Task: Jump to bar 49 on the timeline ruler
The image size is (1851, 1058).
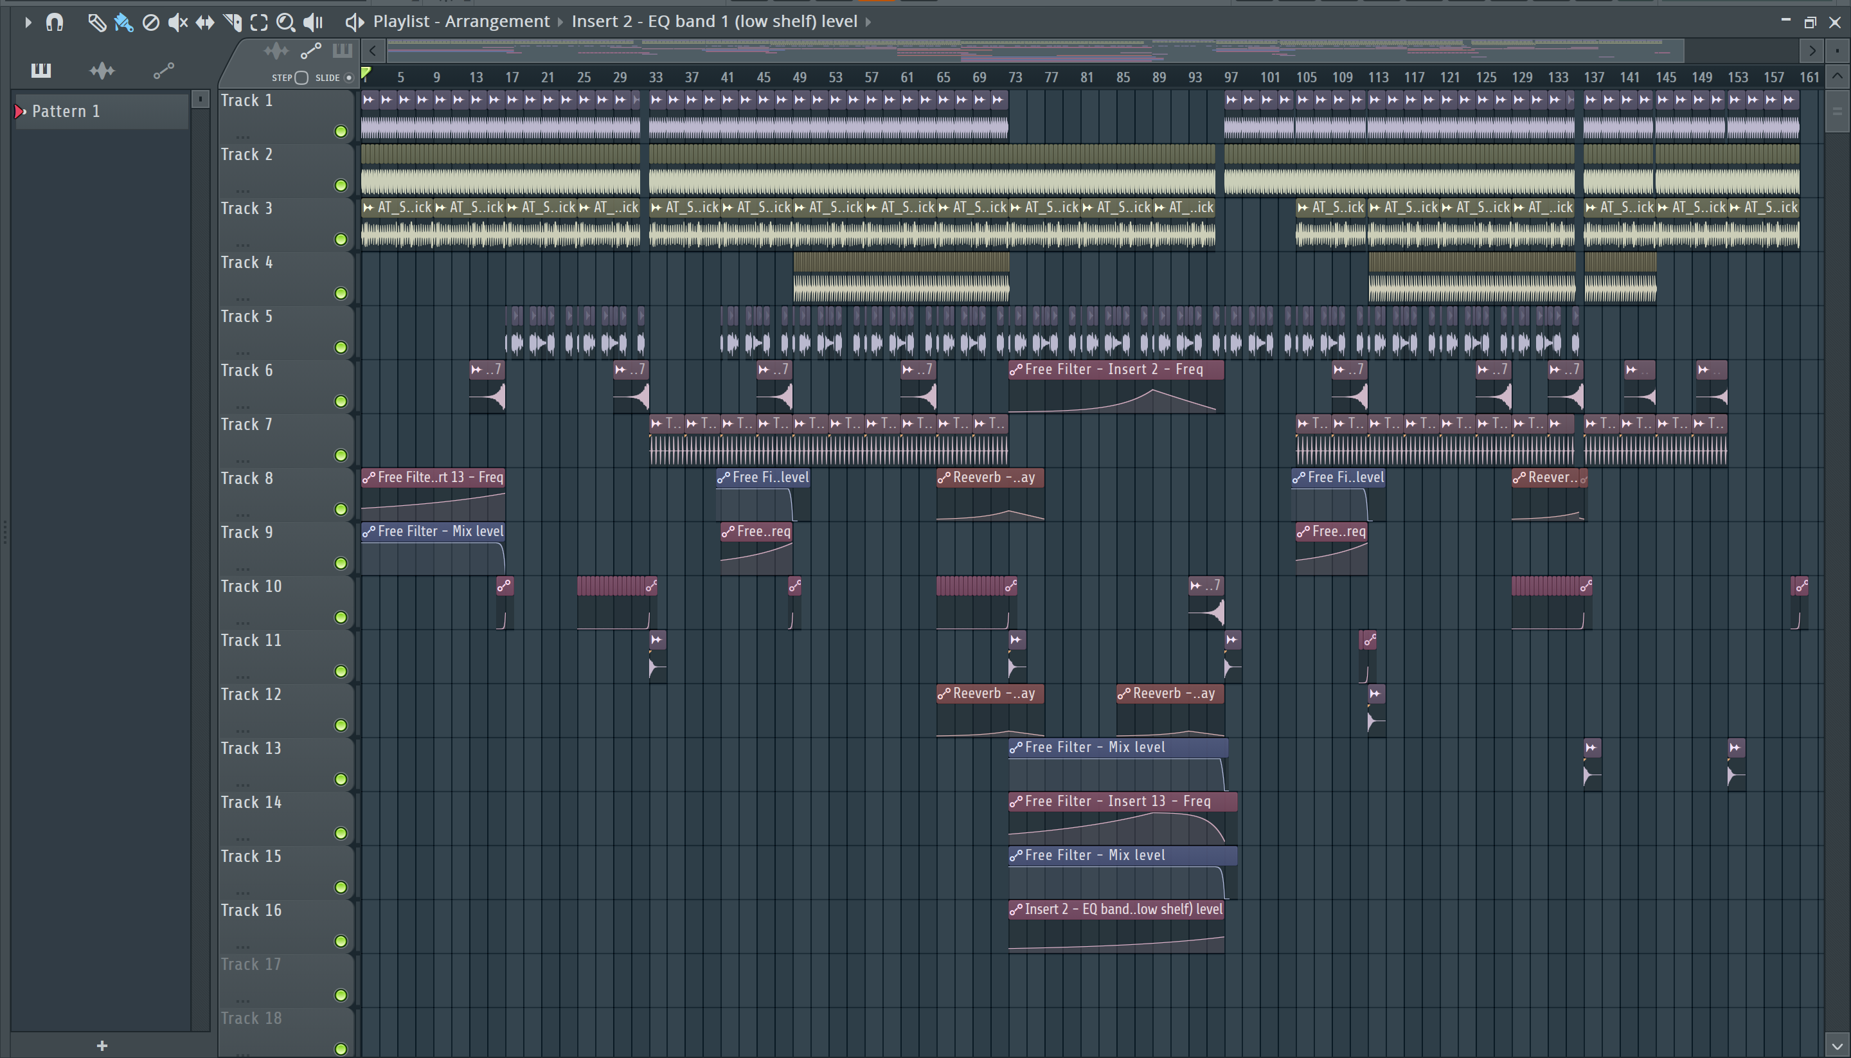Action: pyautogui.click(x=799, y=77)
